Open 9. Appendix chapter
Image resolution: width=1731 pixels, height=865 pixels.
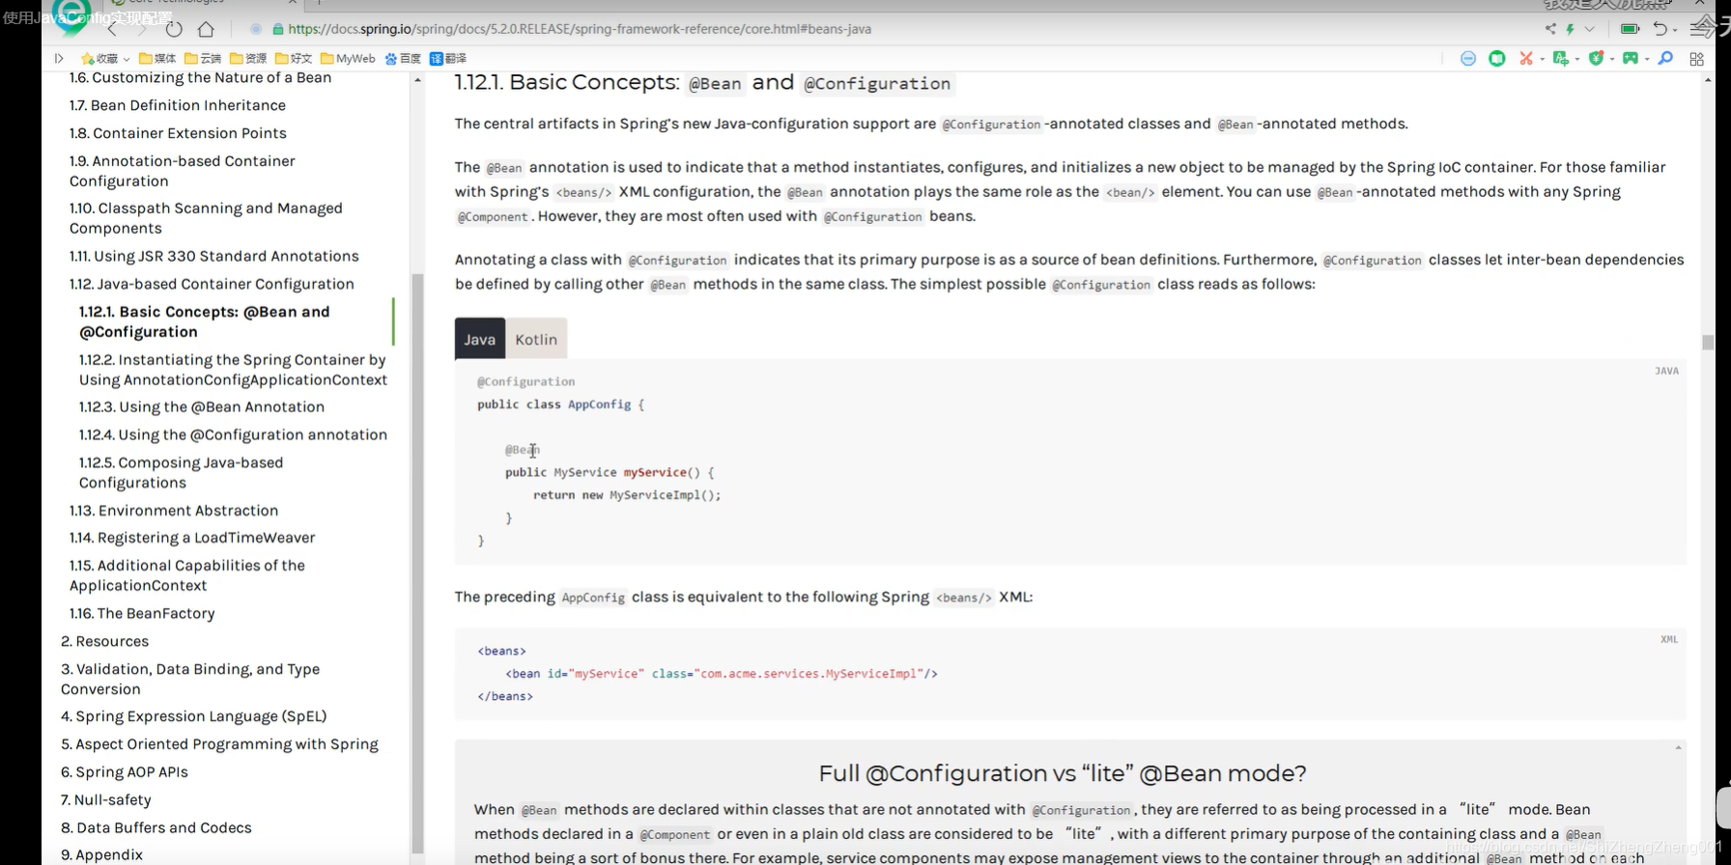point(101,855)
